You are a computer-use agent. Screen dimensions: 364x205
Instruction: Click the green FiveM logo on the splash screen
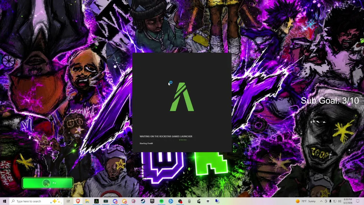pyautogui.click(x=182, y=97)
